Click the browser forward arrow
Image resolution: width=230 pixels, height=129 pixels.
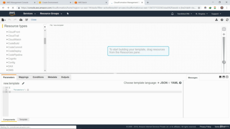coord(8,8)
